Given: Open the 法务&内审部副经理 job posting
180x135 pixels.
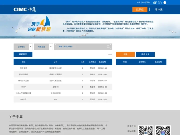Looking at the screenshot, I should [23, 93].
